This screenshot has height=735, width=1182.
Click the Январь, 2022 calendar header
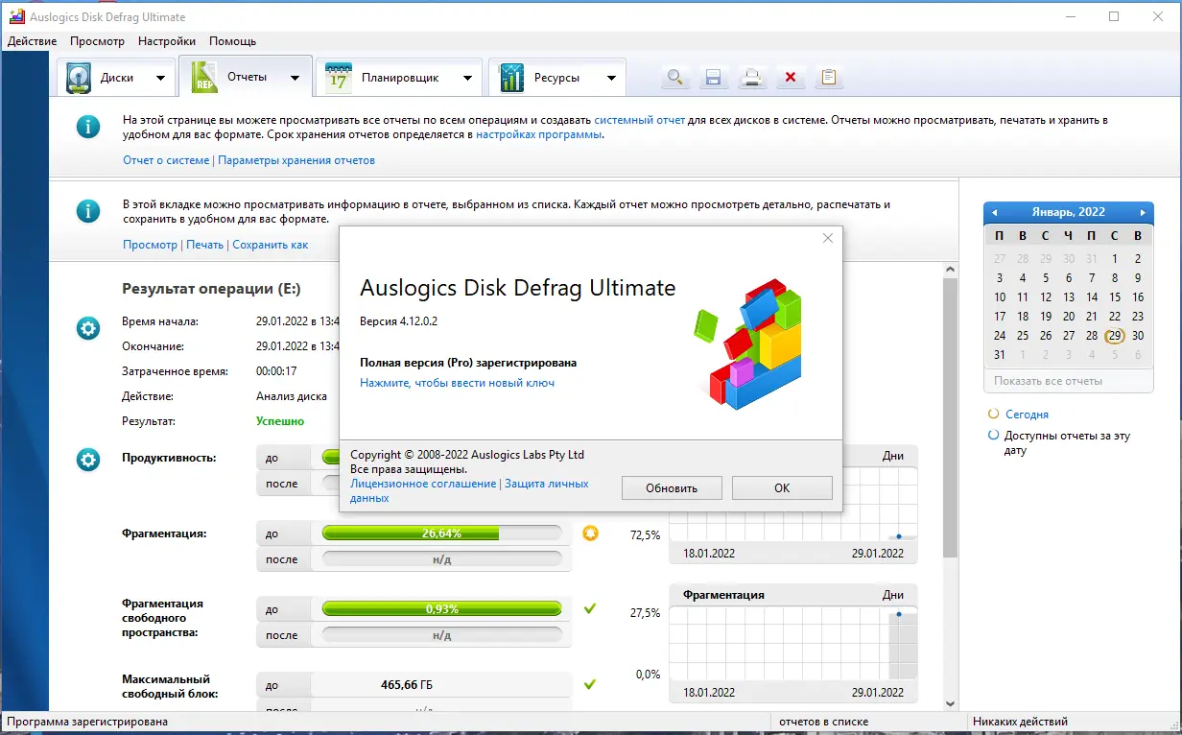click(1068, 212)
